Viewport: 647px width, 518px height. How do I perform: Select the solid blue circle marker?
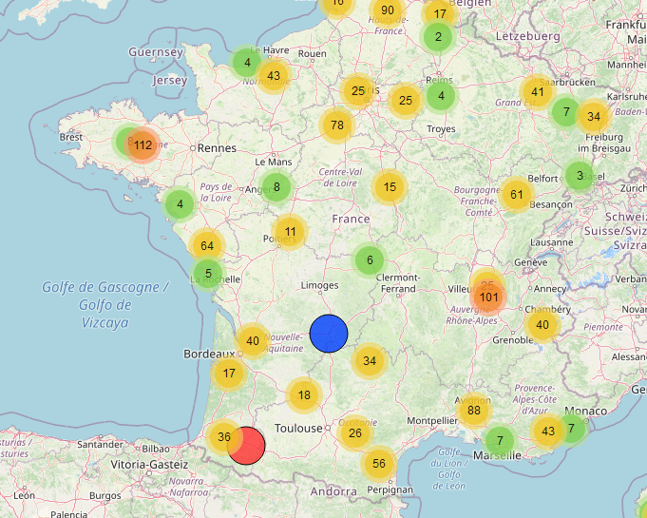329,333
